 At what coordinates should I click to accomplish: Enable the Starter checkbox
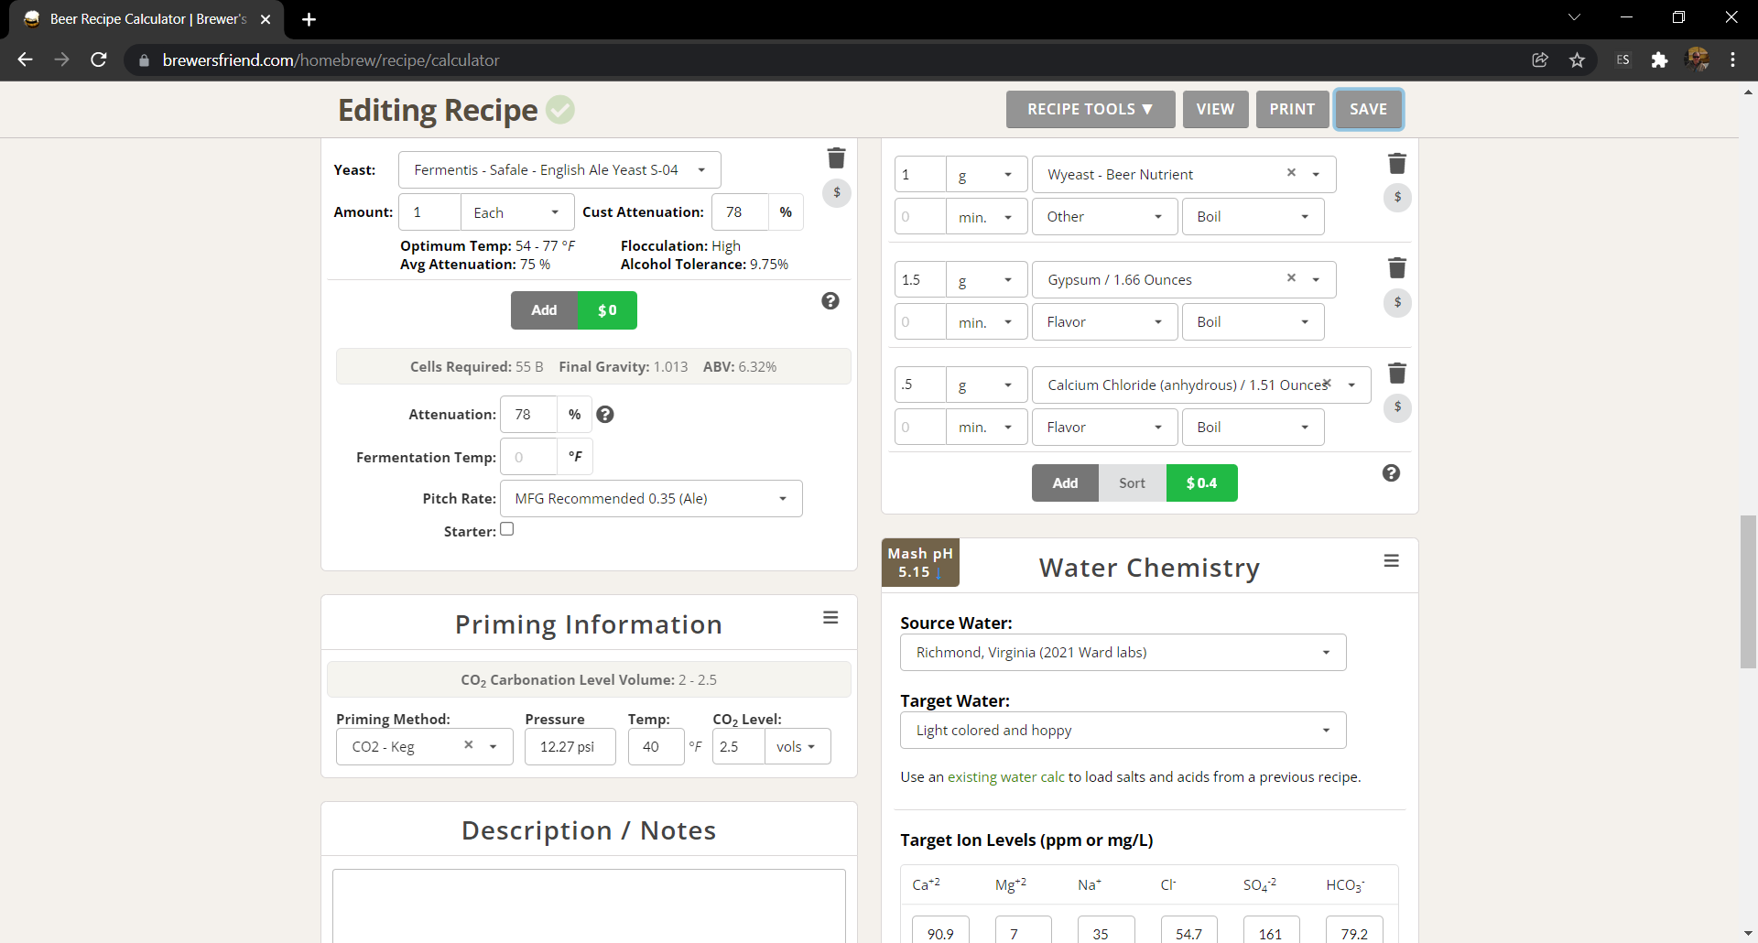(x=507, y=529)
